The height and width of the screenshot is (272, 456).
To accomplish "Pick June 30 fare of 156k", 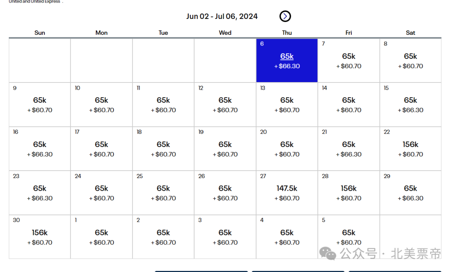I will [x=40, y=237].
